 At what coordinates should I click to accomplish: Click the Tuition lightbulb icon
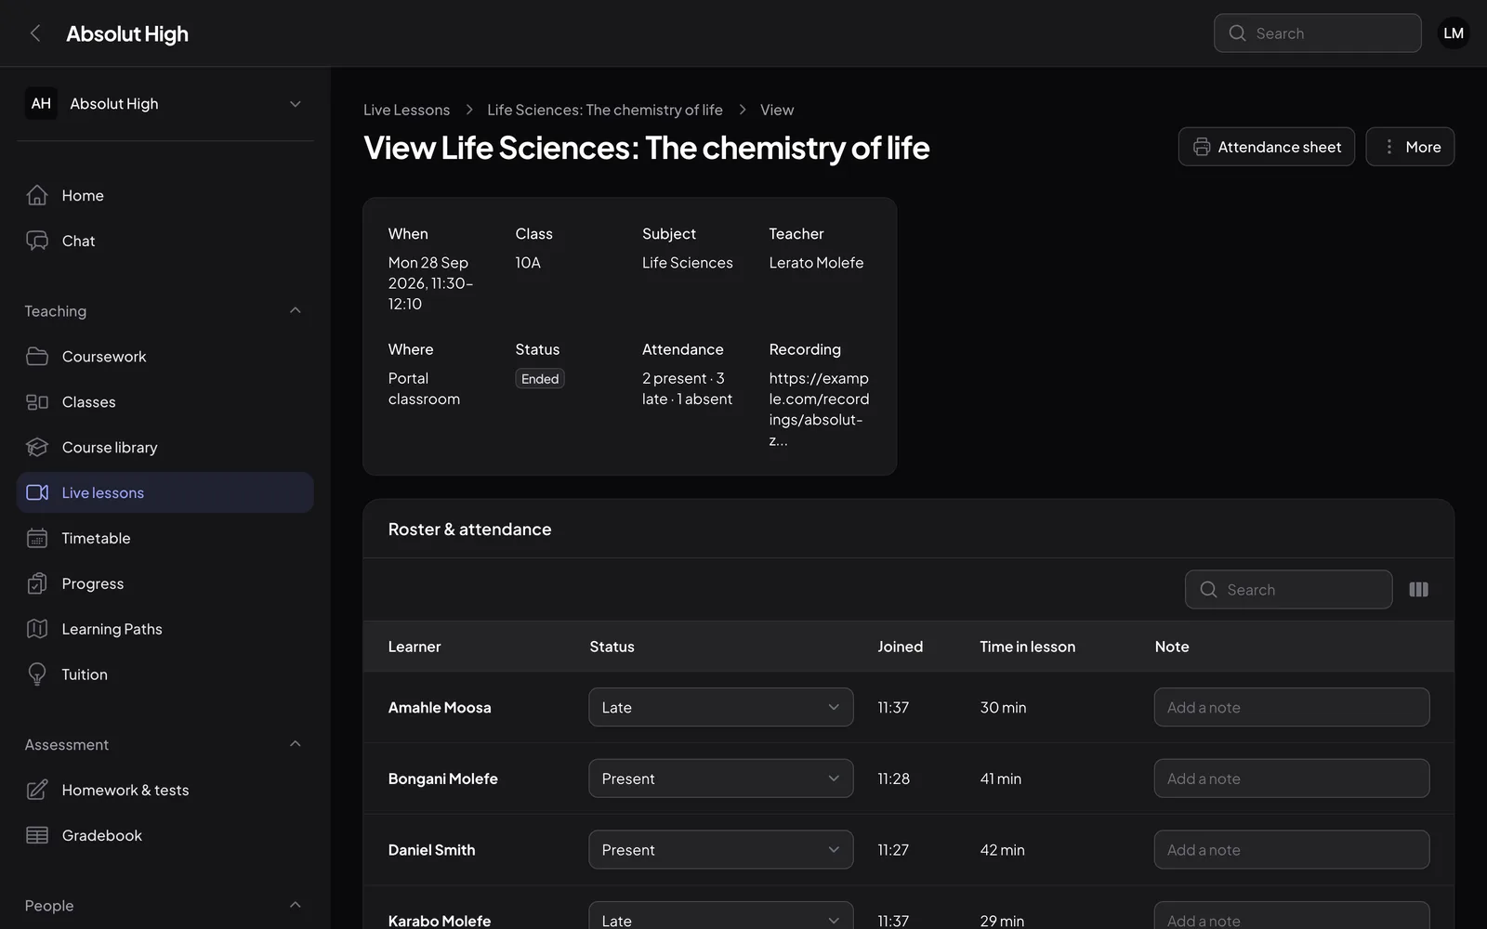click(37, 674)
